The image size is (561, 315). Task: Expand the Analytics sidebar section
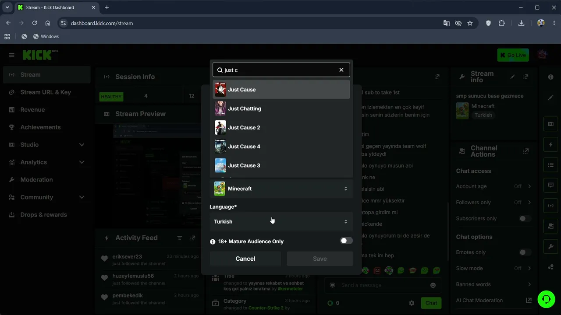click(x=47, y=162)
